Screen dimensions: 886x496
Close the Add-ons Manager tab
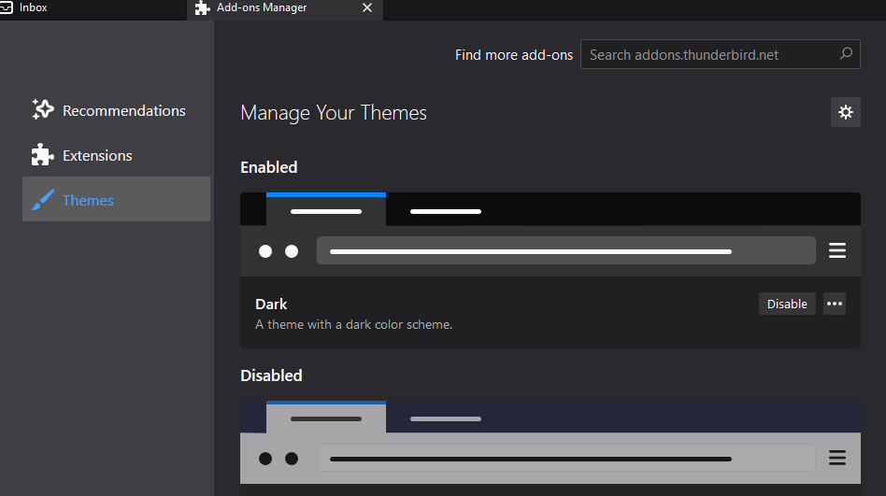366,8
